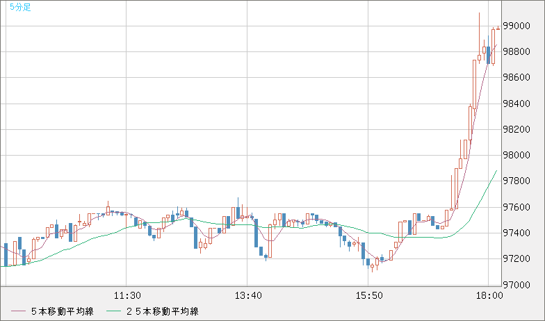Image resolution: width=545 pixels, height=321 pixels.
Task: Click the 97200 price axis label
Action: (516, 259)
